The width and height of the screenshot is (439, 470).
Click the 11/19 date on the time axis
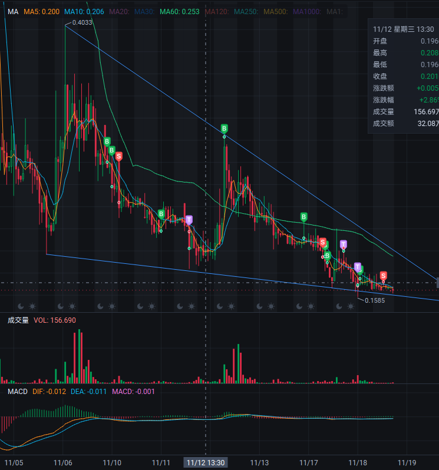click(407, 463)
